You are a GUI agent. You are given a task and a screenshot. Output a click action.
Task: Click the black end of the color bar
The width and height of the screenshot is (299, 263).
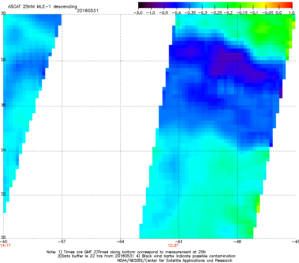pos(141,5)
